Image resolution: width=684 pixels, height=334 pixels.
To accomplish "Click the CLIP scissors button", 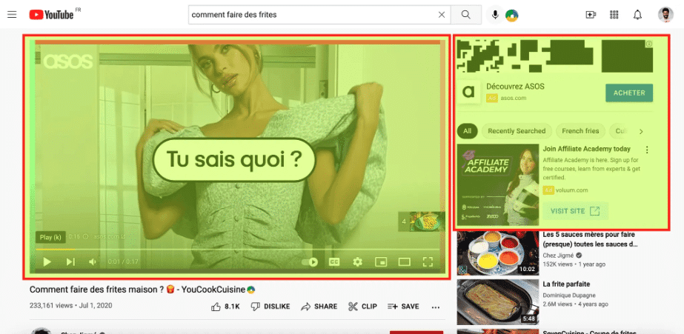I will [x=362, y=307].
